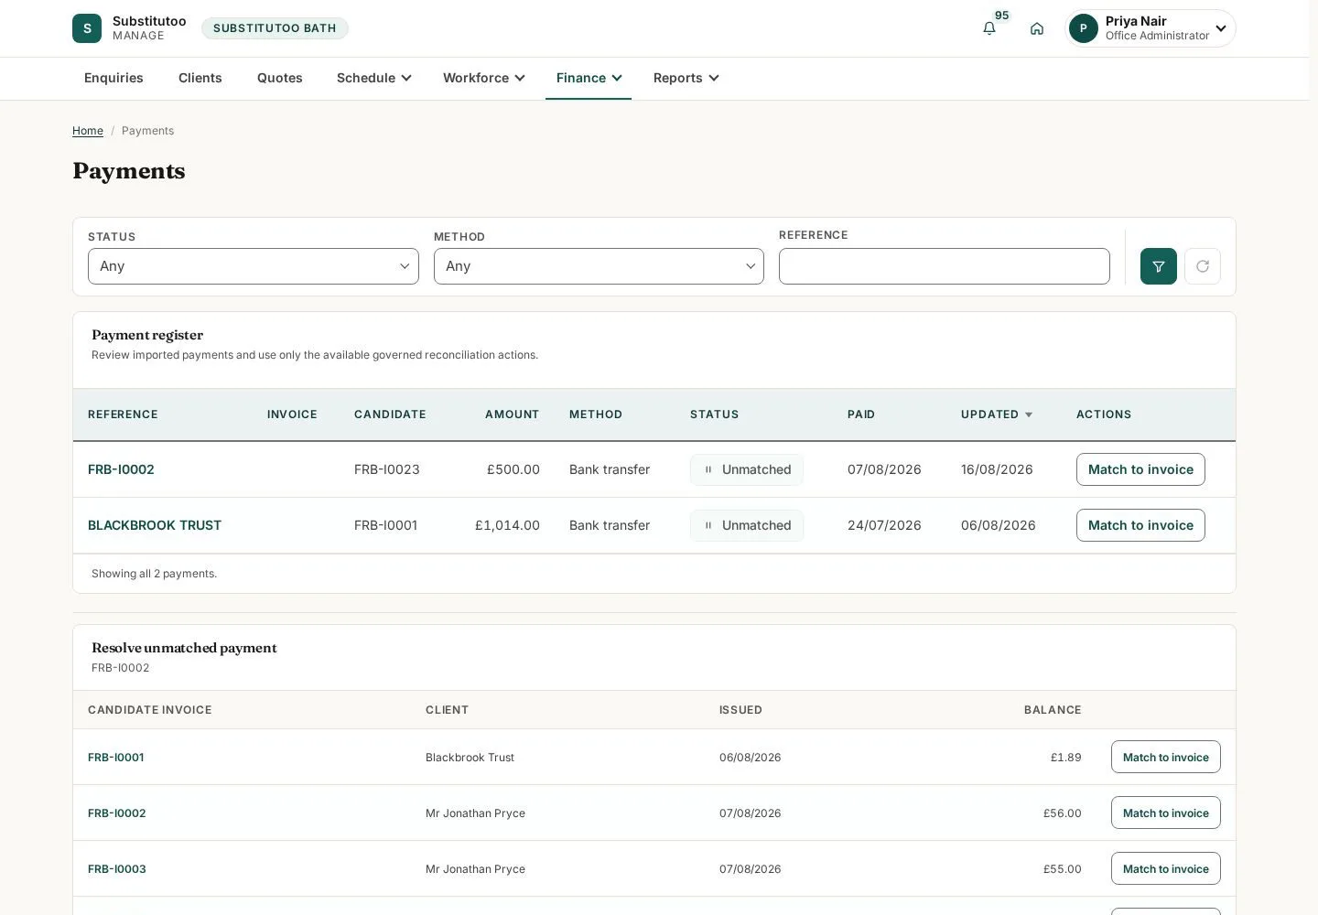The height and width of the screenshot is (915, 1318).
Task: Reset filters with the refresh icon button
Action: pyautogui.click(x=1203, y=266)
